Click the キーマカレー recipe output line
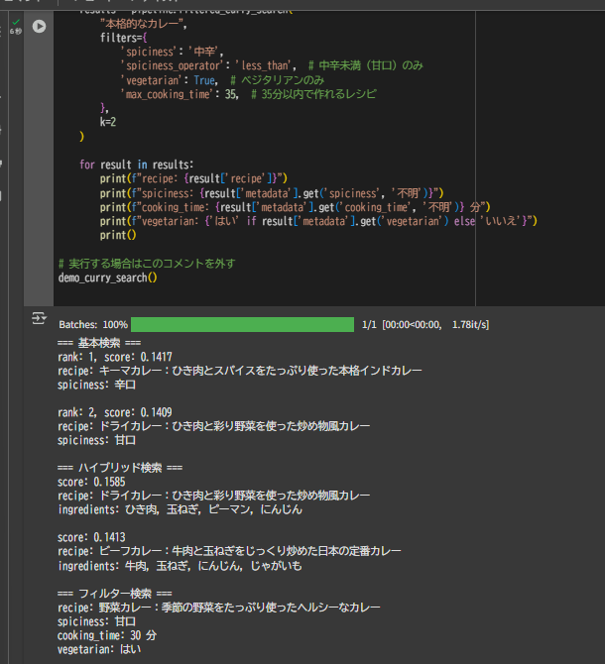This screenshot has width=605, height=664. [x=240, y=371]
